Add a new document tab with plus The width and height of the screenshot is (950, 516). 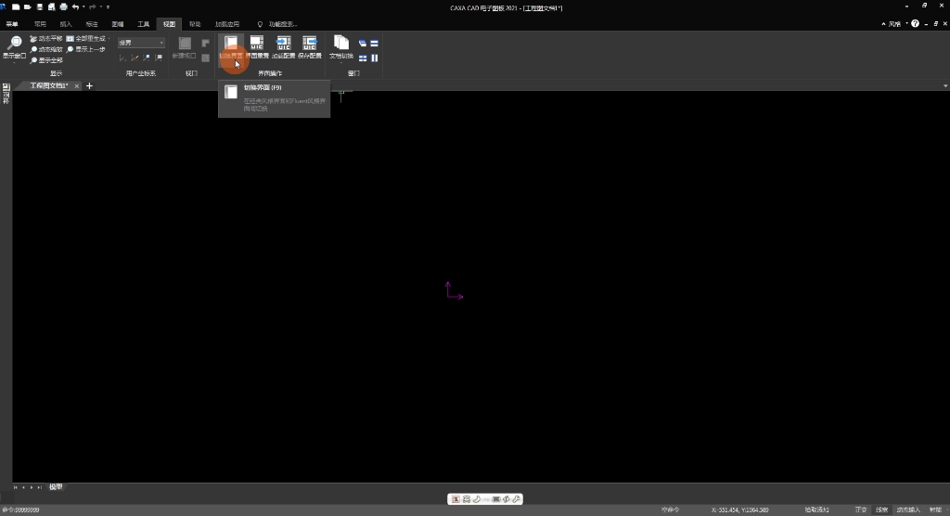(x=89, y=86)
